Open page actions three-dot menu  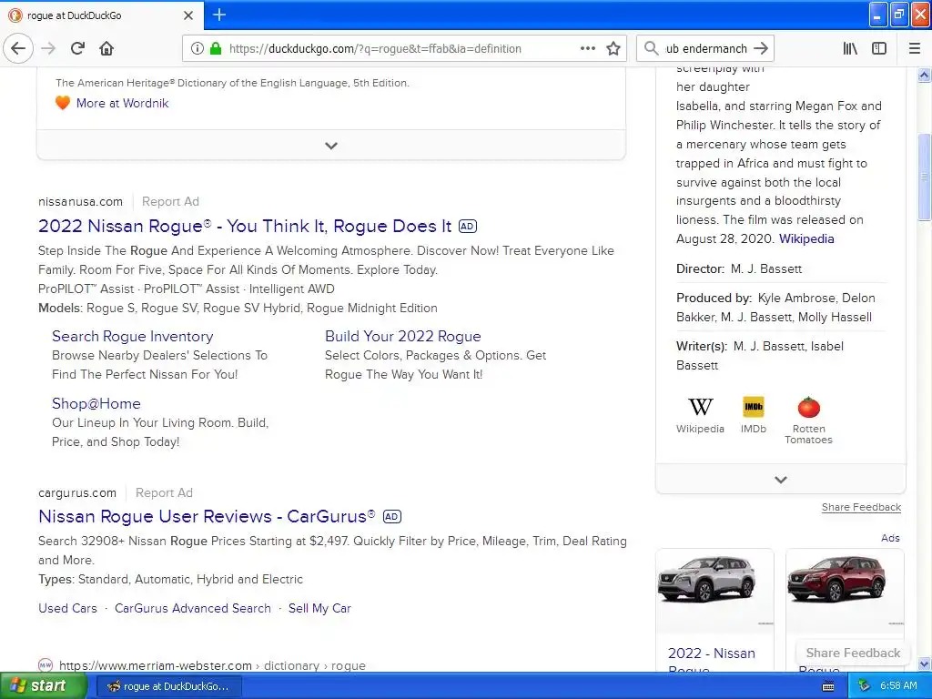click(x=587, y=49)
